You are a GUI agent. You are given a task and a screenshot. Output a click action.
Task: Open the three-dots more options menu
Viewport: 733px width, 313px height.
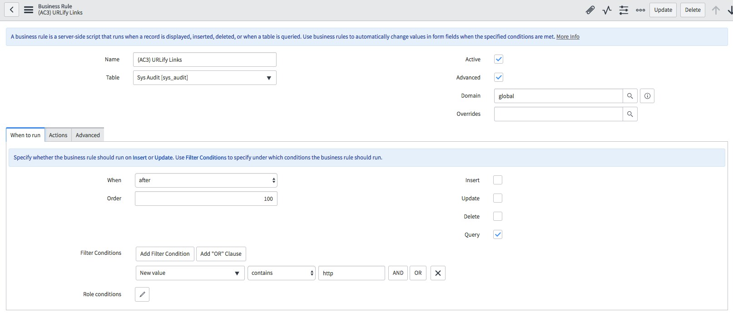(640, 10)
